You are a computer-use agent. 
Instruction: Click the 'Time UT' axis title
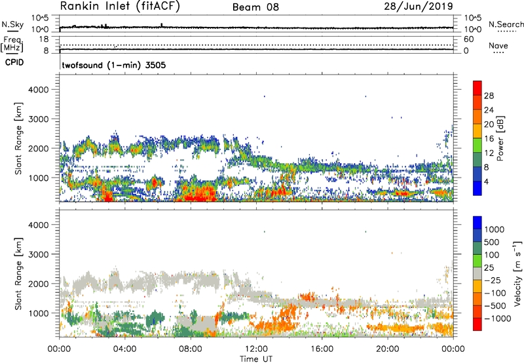point(256,359)
